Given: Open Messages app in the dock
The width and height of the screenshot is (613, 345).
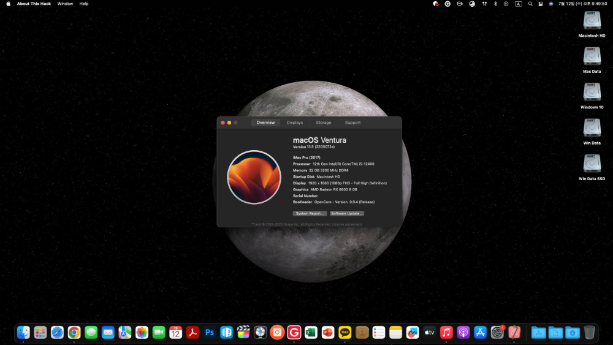Looking at the screenshot, I should 91,333.
